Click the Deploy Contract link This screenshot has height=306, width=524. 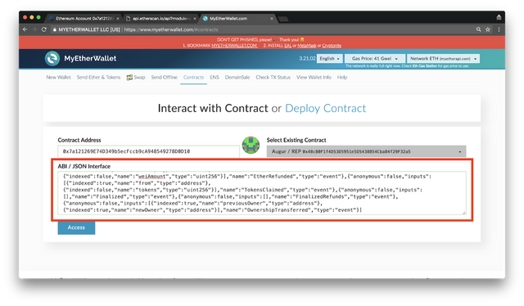pos(326,108)
